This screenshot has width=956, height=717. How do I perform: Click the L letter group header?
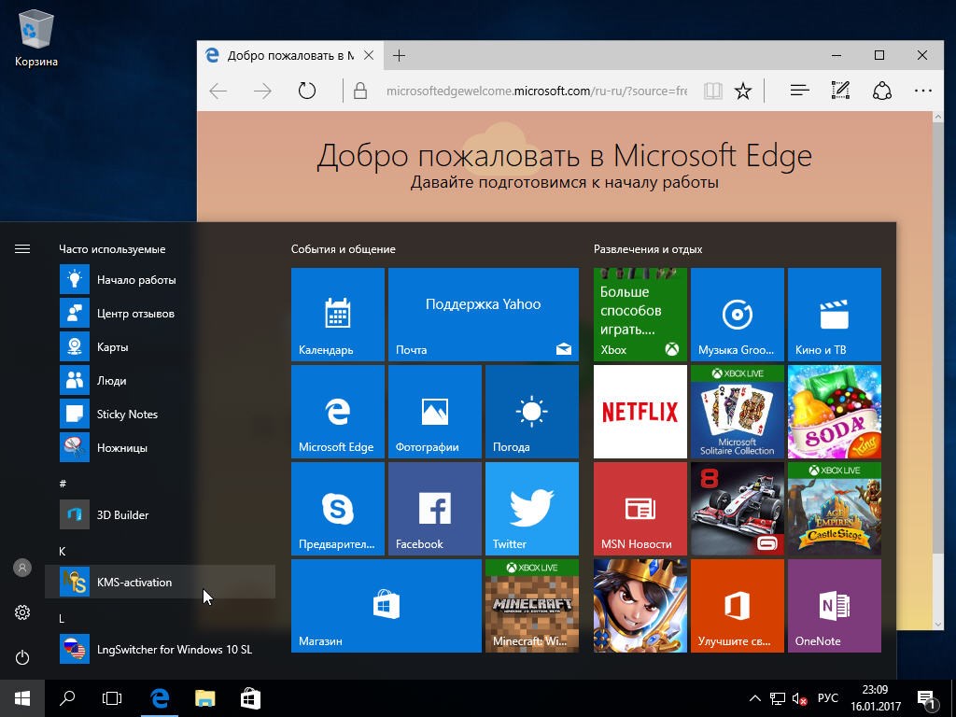click(x=62, y=618)
